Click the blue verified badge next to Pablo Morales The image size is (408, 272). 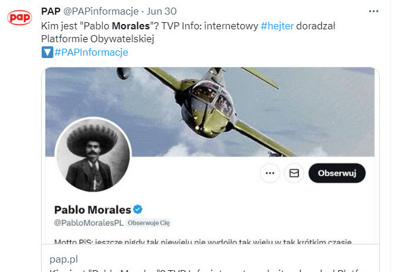138,209
